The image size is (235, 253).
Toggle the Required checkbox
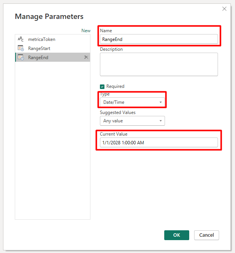[x=102, y=86]
